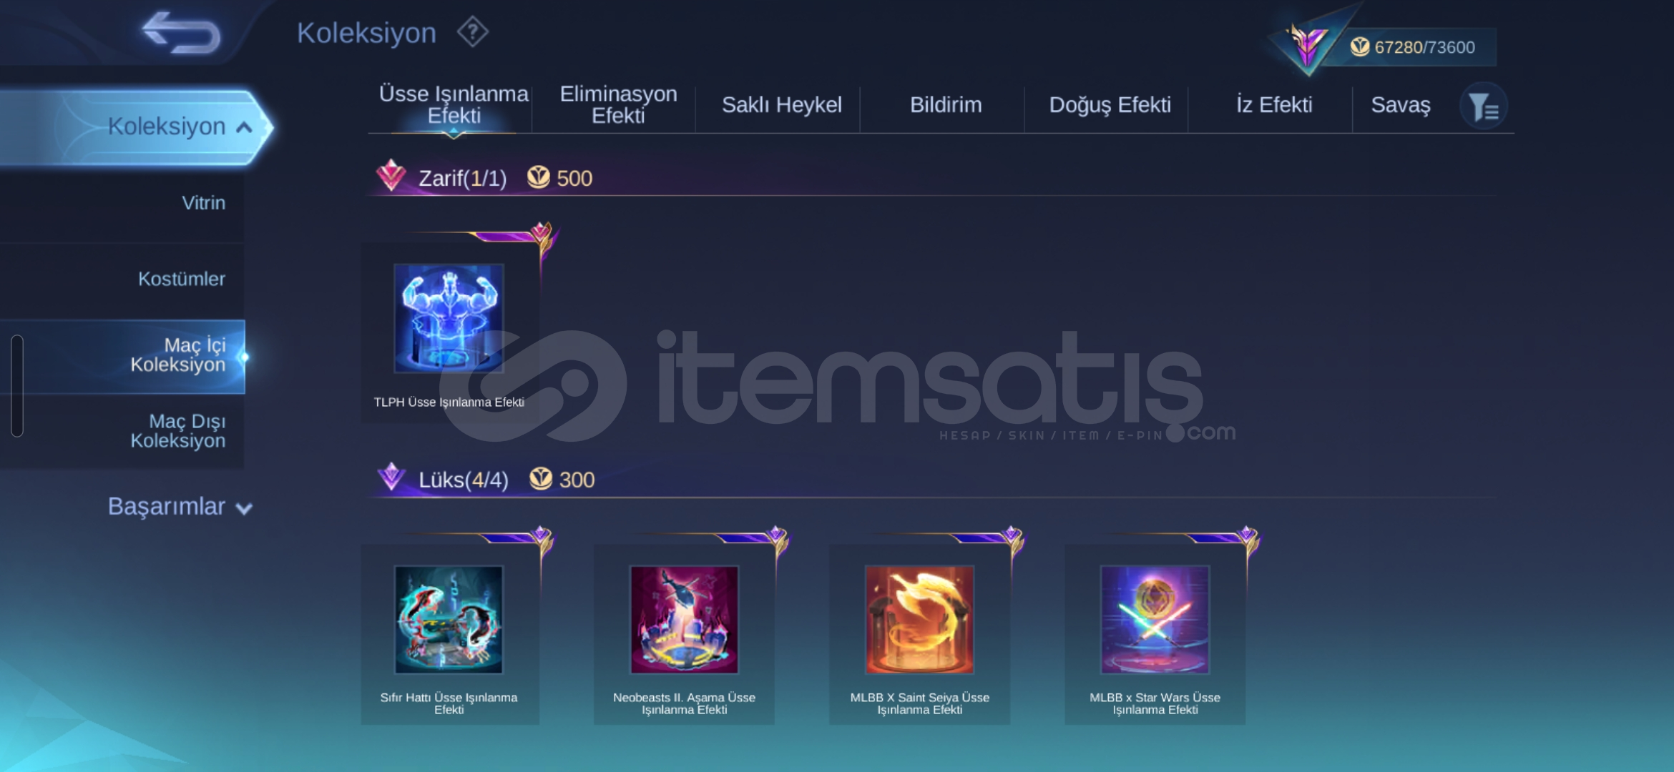The height and width of the screenshot is (772, 1674).
Task: Tap the collection rank emblem
Action: (1307, 46)
